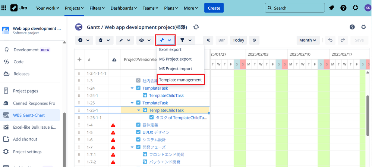372x167 pixels.
Task: Toggle checkbox of タスク of TemplateChildTa... row
Action: pos(152,118)
